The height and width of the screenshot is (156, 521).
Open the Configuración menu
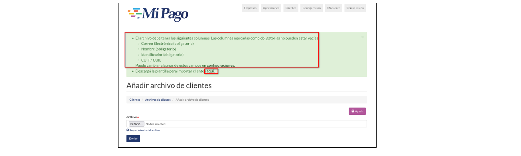[312, 8]
